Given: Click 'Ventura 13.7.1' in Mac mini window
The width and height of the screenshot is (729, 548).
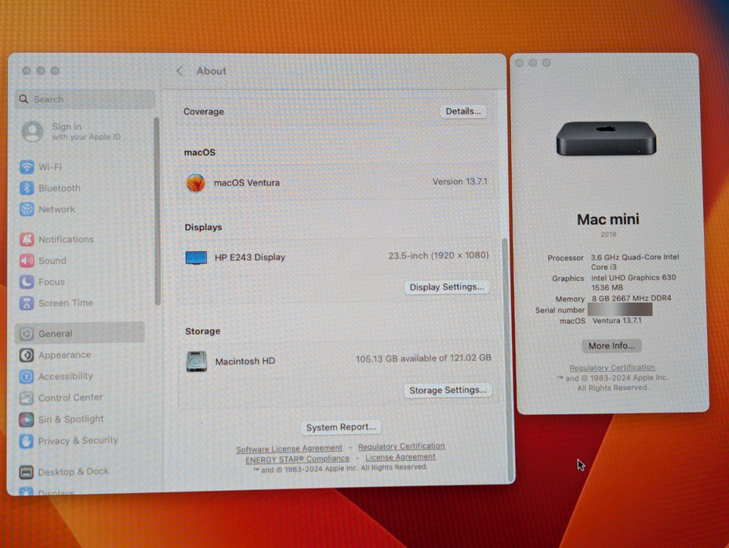Looking at the screenshot, I should 616,320.
